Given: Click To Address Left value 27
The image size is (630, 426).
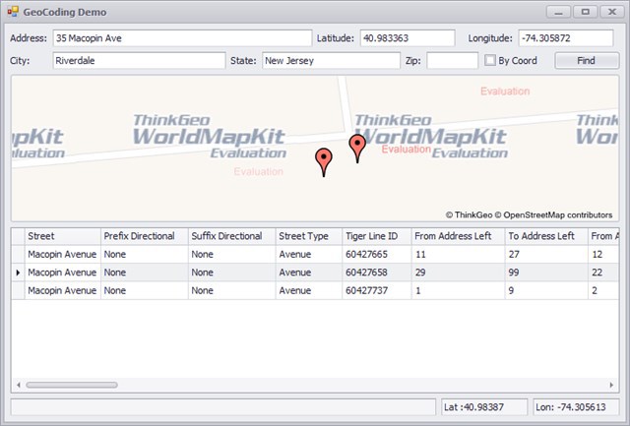Looking at the screenshot, I should pyautogui.click(x=546, y=254).
